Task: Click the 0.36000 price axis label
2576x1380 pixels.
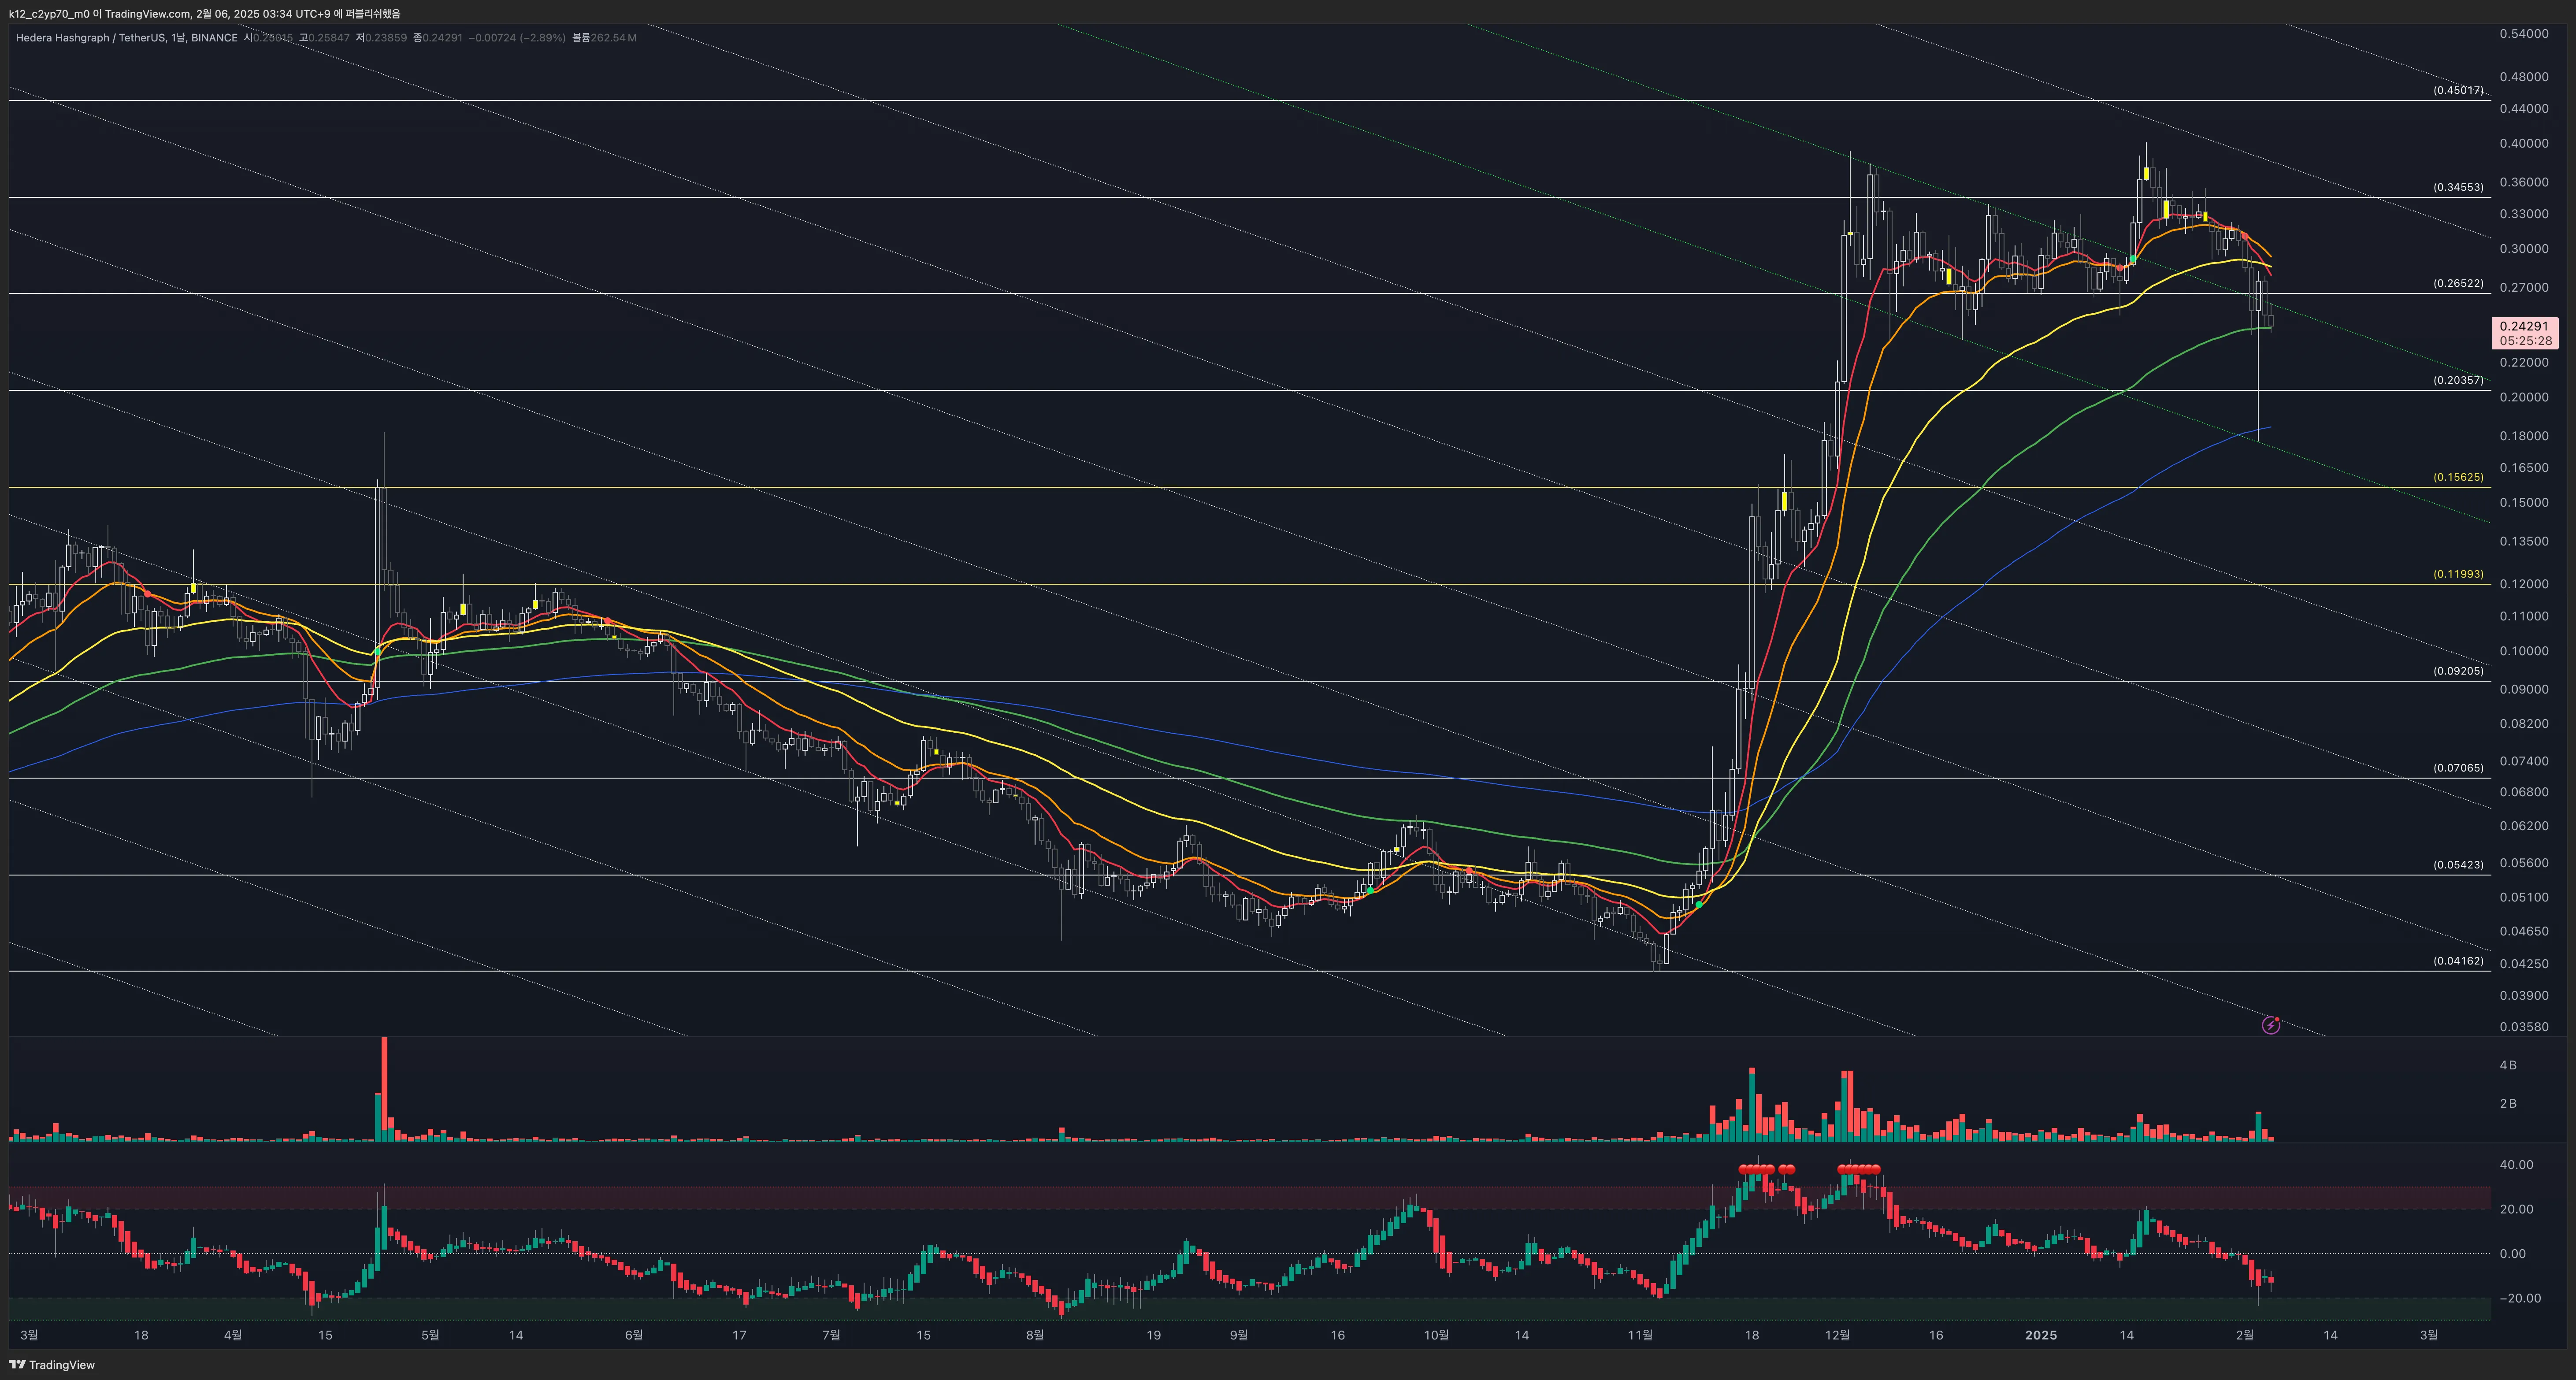Action: click(x=2524, y=183)
